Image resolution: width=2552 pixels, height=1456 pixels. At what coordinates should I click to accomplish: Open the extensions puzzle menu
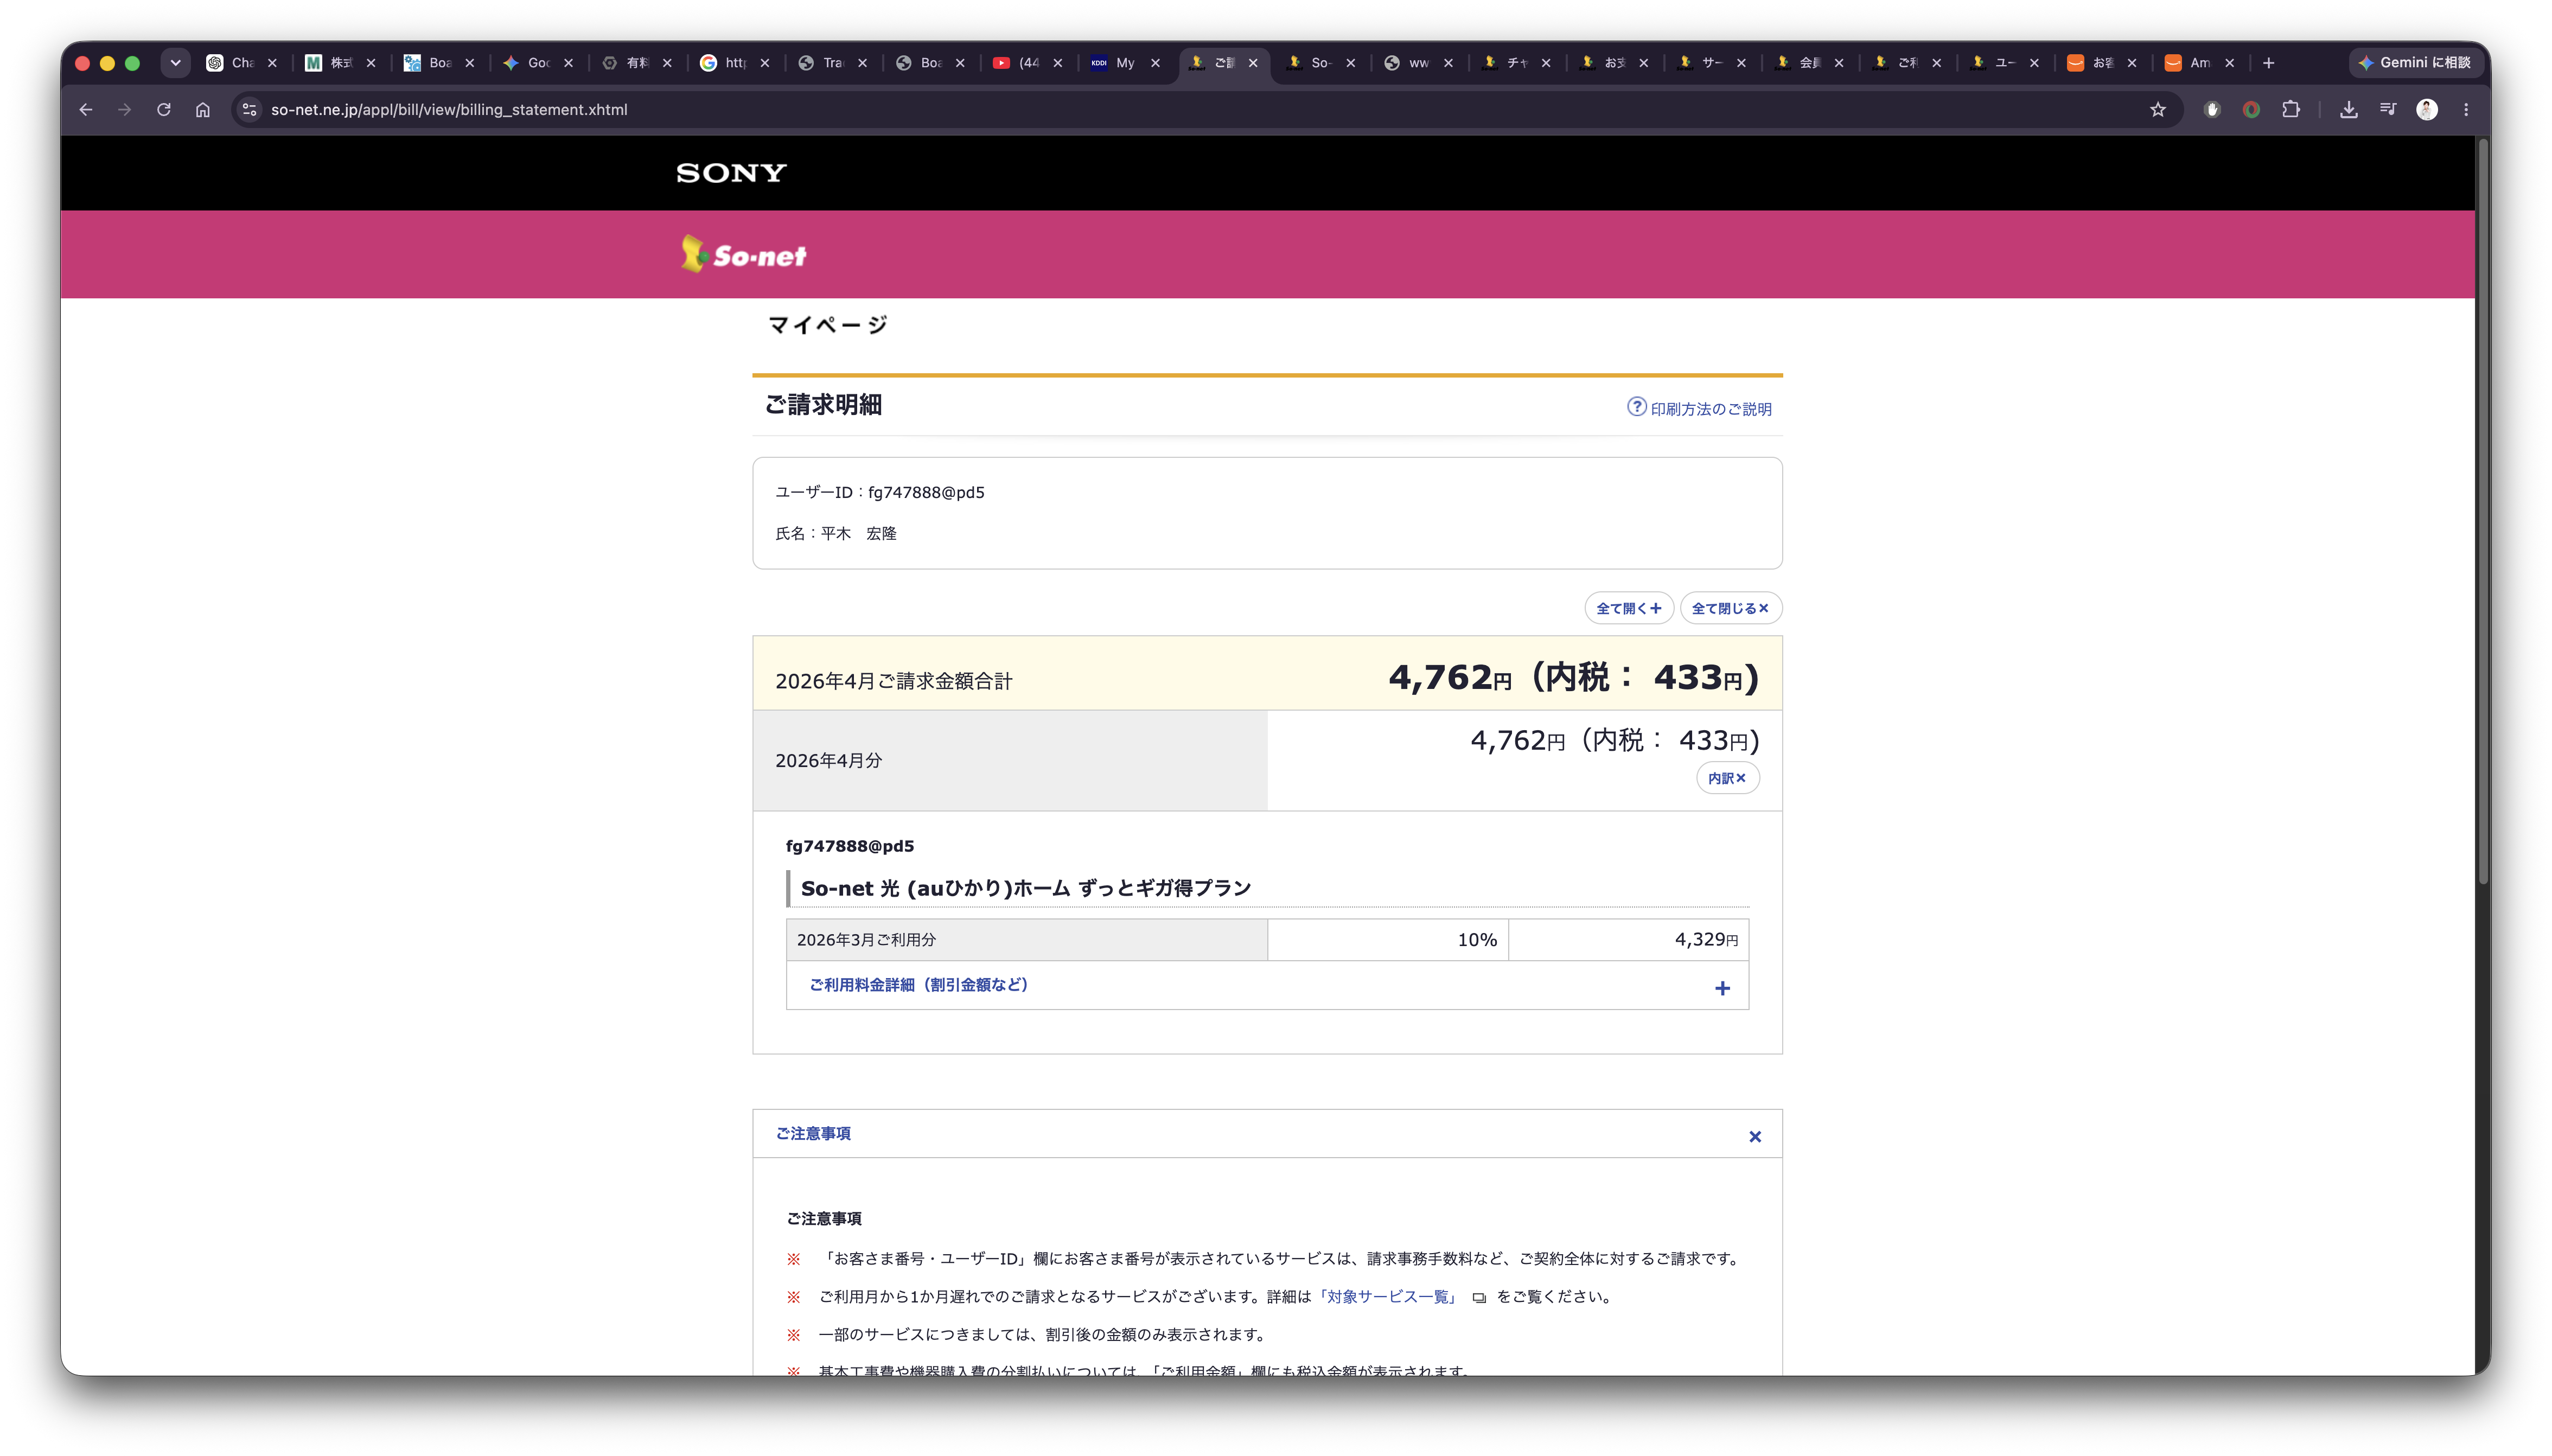pyautogui.click(x=2291, y=110)
